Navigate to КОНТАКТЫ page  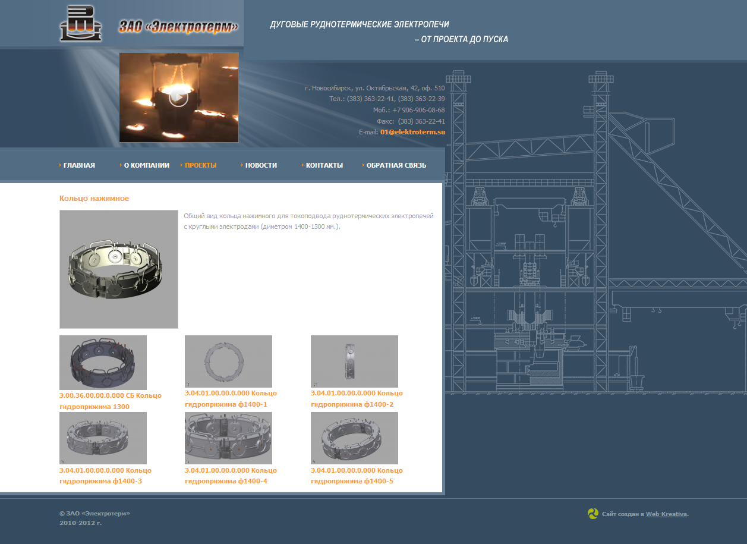click(x=324, y=165)
